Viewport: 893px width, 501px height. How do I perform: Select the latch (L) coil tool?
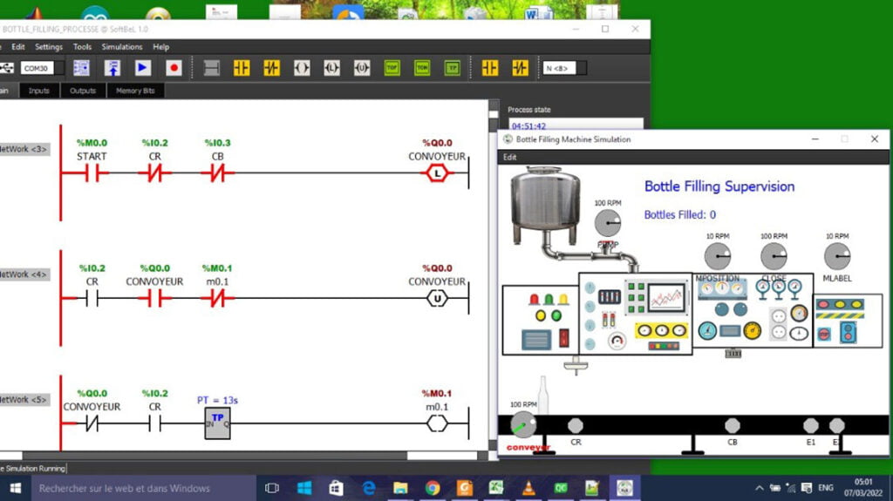coord(331,68)
